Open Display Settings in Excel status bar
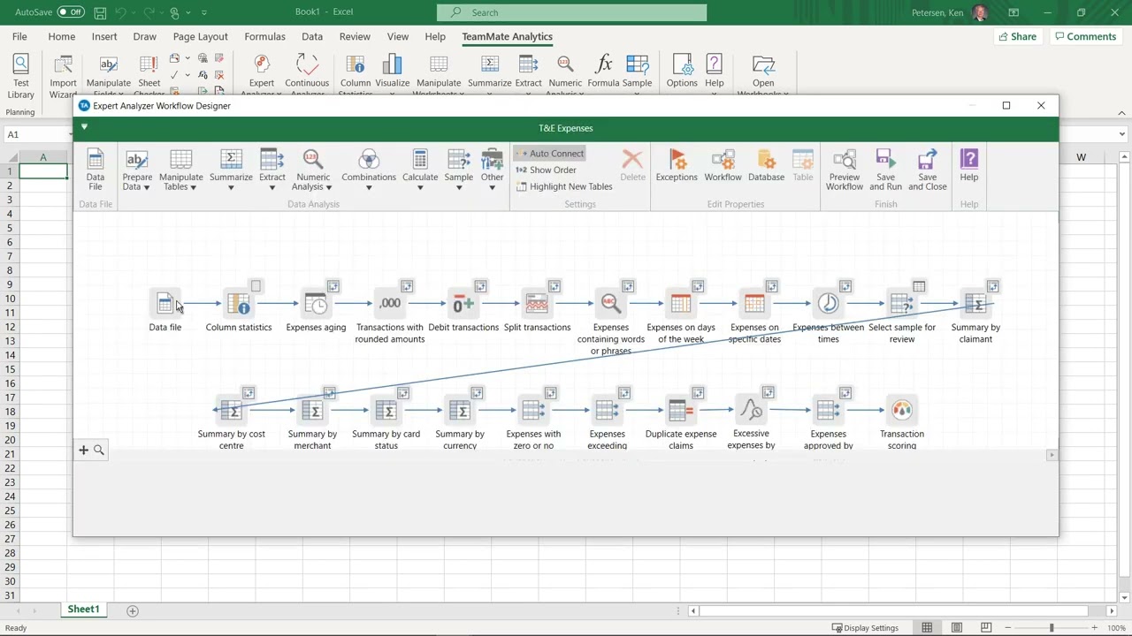The image size is (1132, 636). (865, 628)
